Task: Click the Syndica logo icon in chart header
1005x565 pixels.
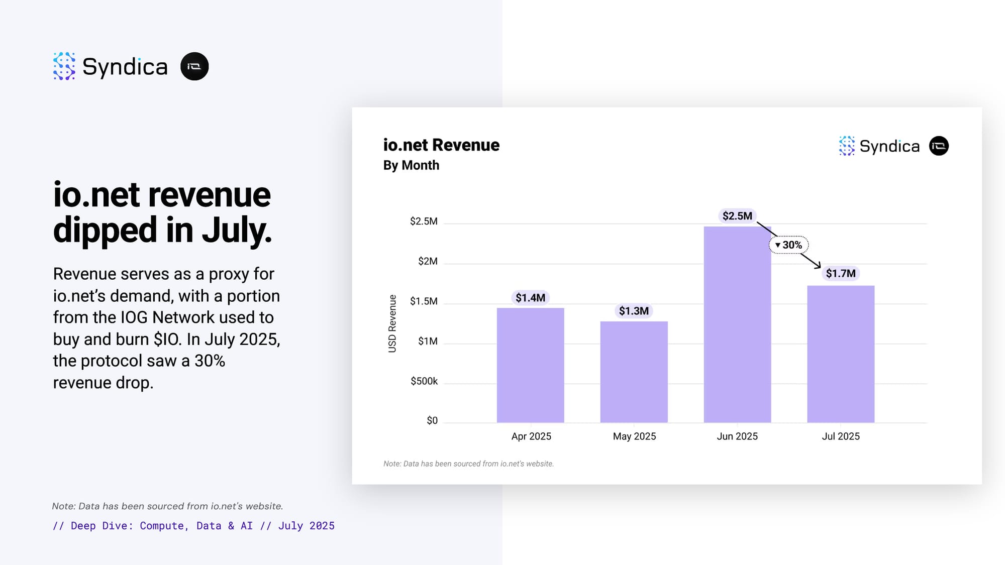Action: (x=847, y=146)
